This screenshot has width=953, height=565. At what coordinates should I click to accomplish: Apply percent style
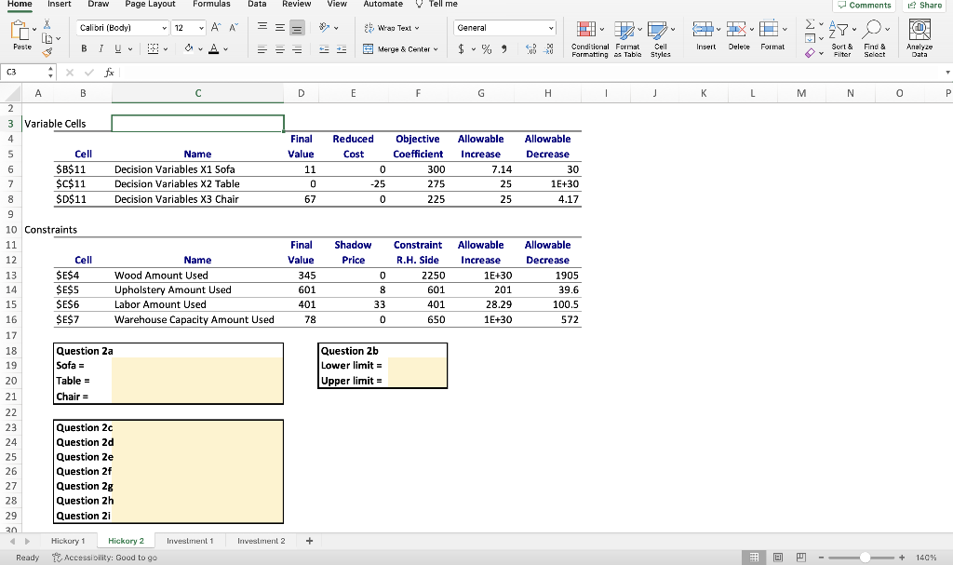[487, 49]
